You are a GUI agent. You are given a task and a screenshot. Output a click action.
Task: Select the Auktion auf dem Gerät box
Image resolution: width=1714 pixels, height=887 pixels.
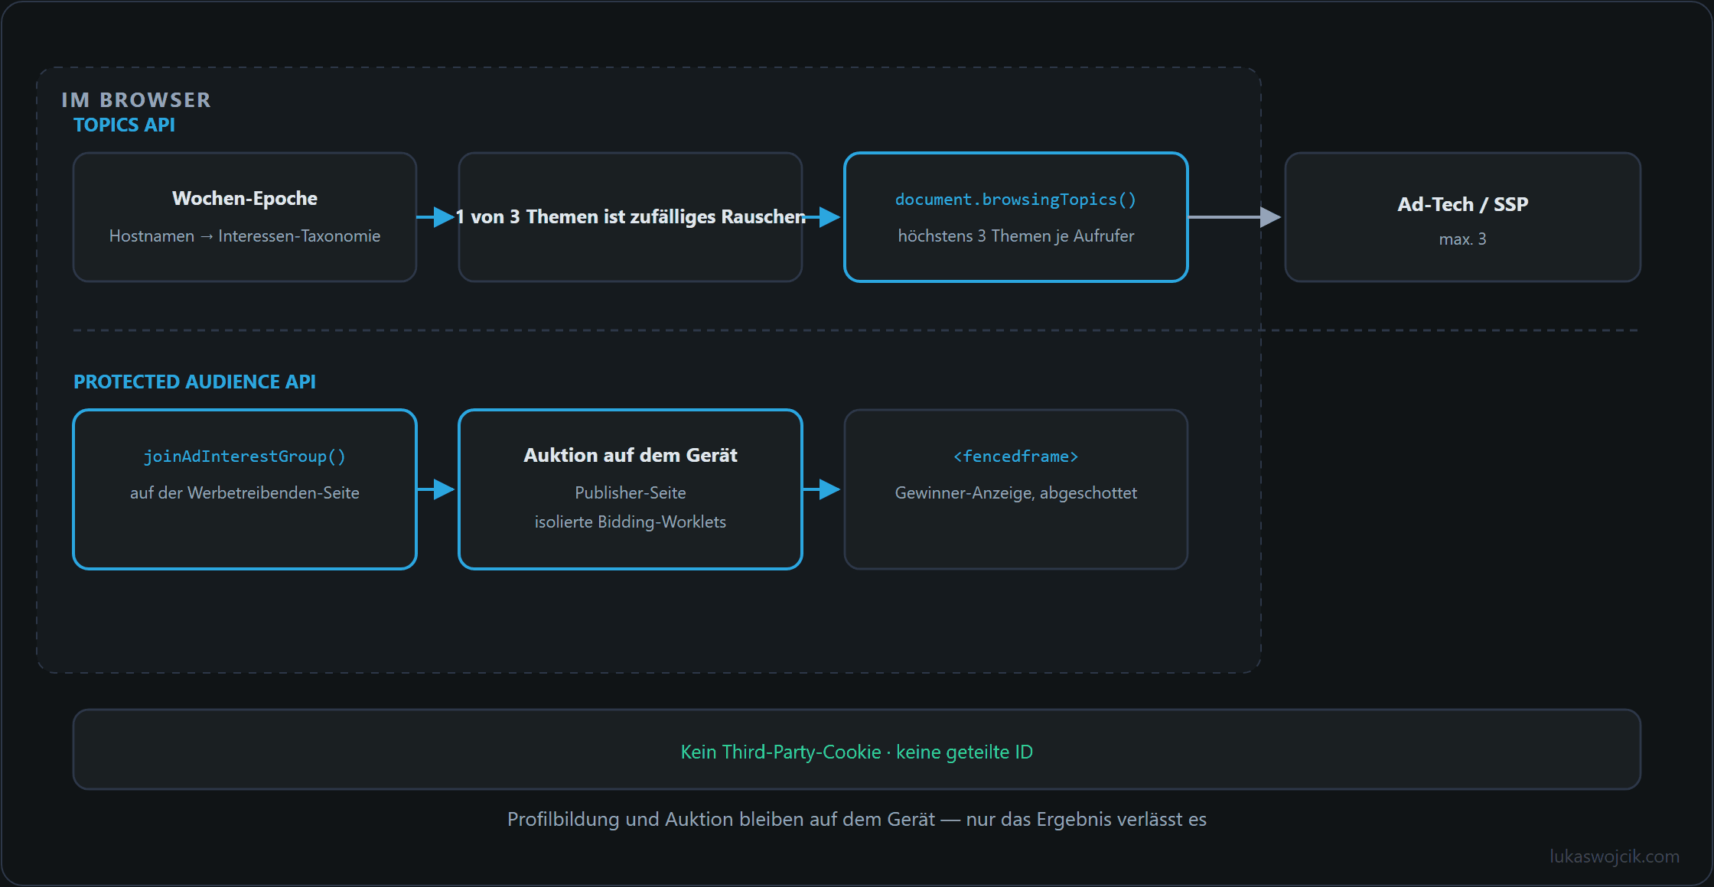pos(631,489)
